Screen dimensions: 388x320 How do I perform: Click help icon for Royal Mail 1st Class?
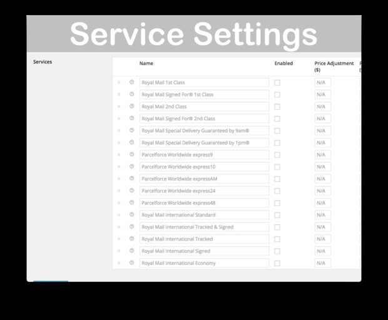131,82
